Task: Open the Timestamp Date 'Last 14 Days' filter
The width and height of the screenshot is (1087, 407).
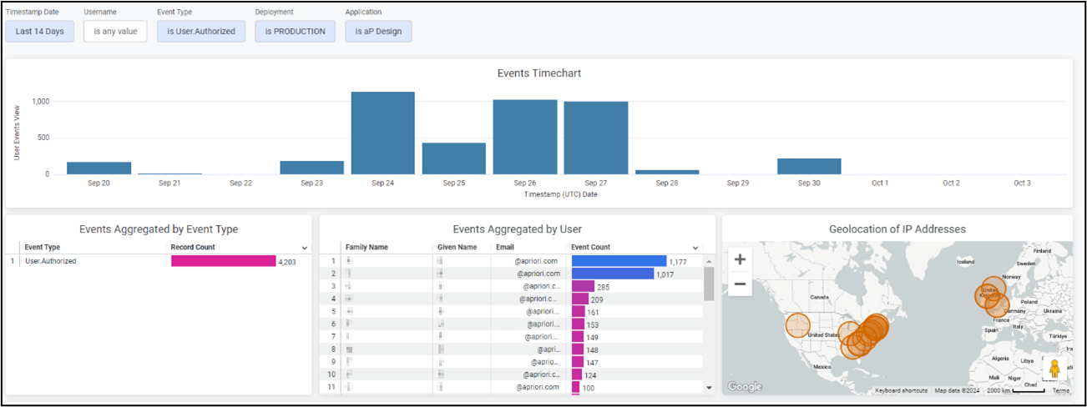Action: point(39,32)
